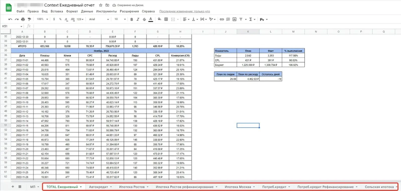The height and width of the screenshot is (191, 401).
Task: Open the Последнее изменение history link
Action: (184, 12)
